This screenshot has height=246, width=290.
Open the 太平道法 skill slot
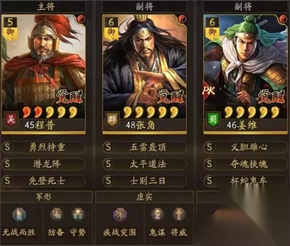144,164
